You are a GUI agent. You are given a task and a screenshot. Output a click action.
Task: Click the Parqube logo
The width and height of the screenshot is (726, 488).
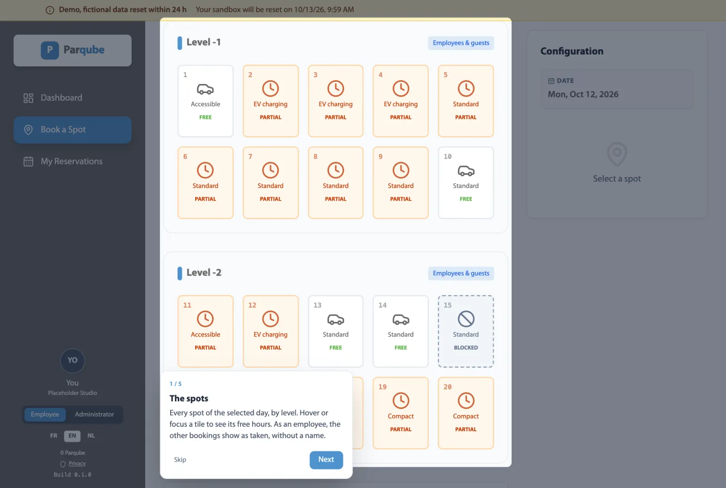(73, 50)
